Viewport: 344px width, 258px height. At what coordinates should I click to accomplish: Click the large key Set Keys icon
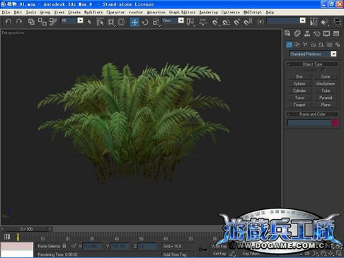tap(203, 250)
